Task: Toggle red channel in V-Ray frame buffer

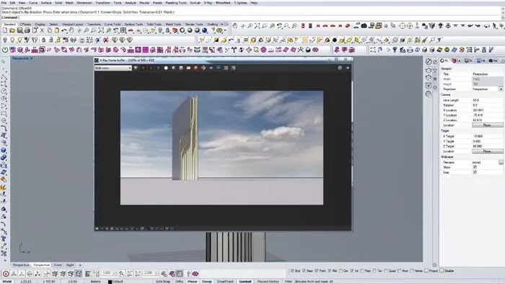Action: pos(144,68)
